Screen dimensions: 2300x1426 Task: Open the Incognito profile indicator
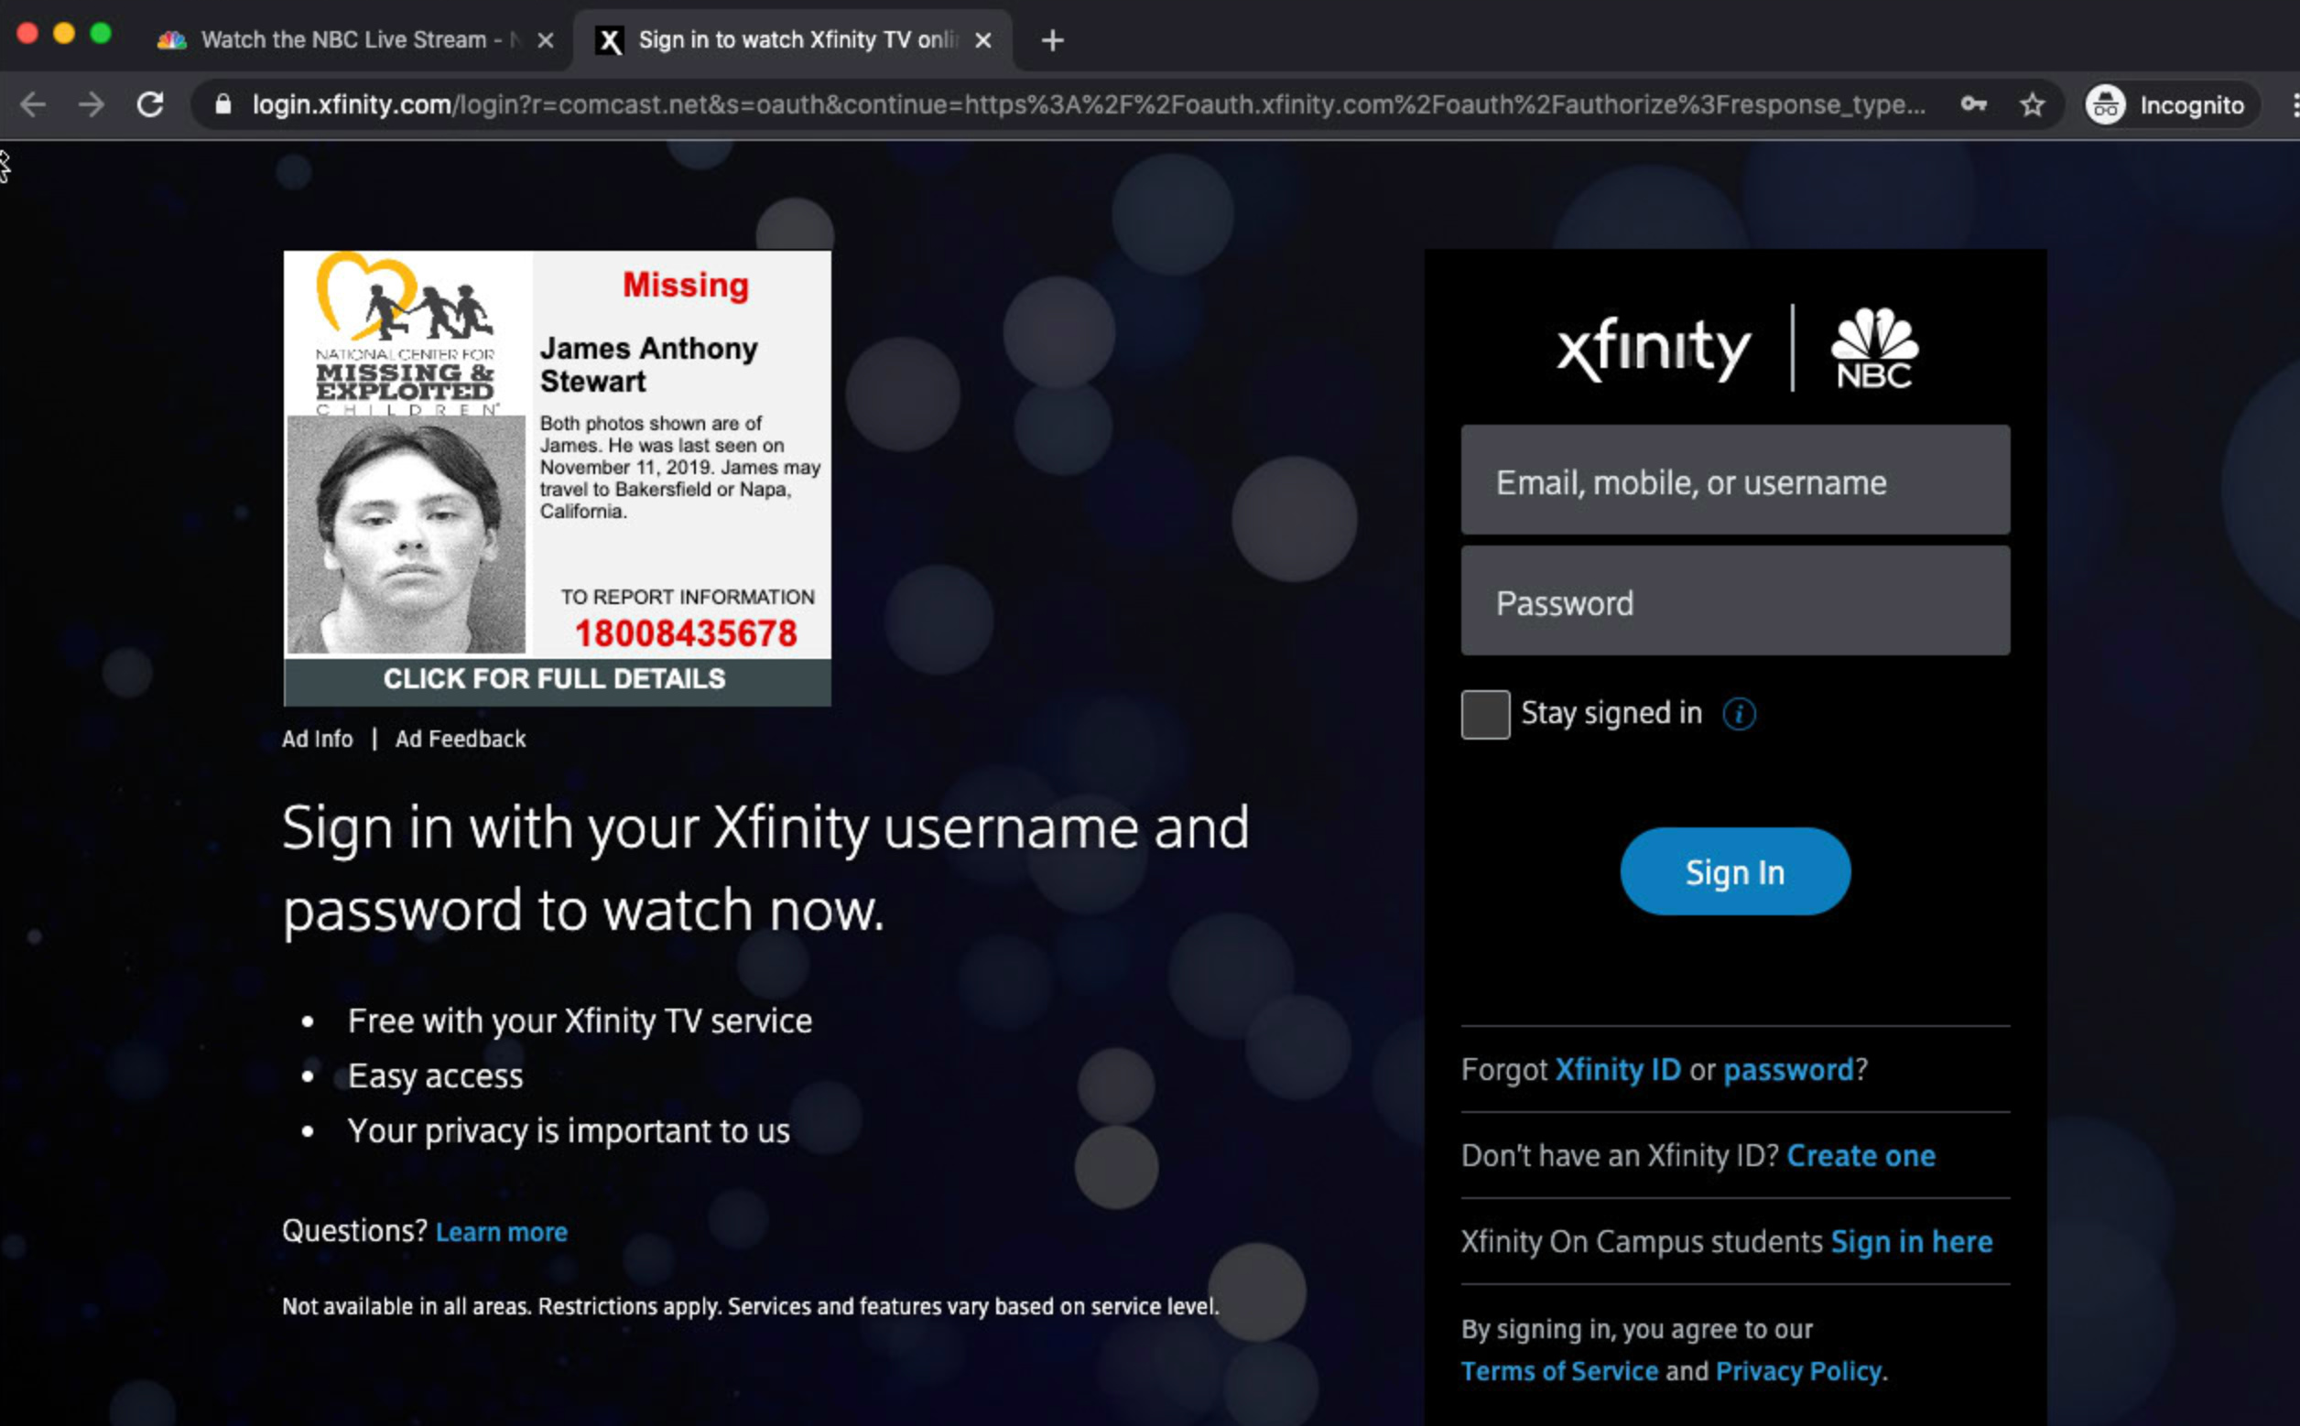(x=2170, y=104)
